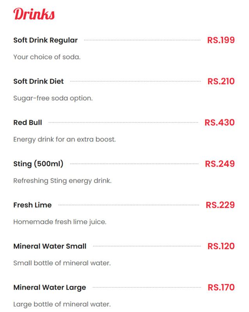Click 'Refreshing Sting energy drink' description
Viewport: 249px width, 312px height.
coord(62,181)
